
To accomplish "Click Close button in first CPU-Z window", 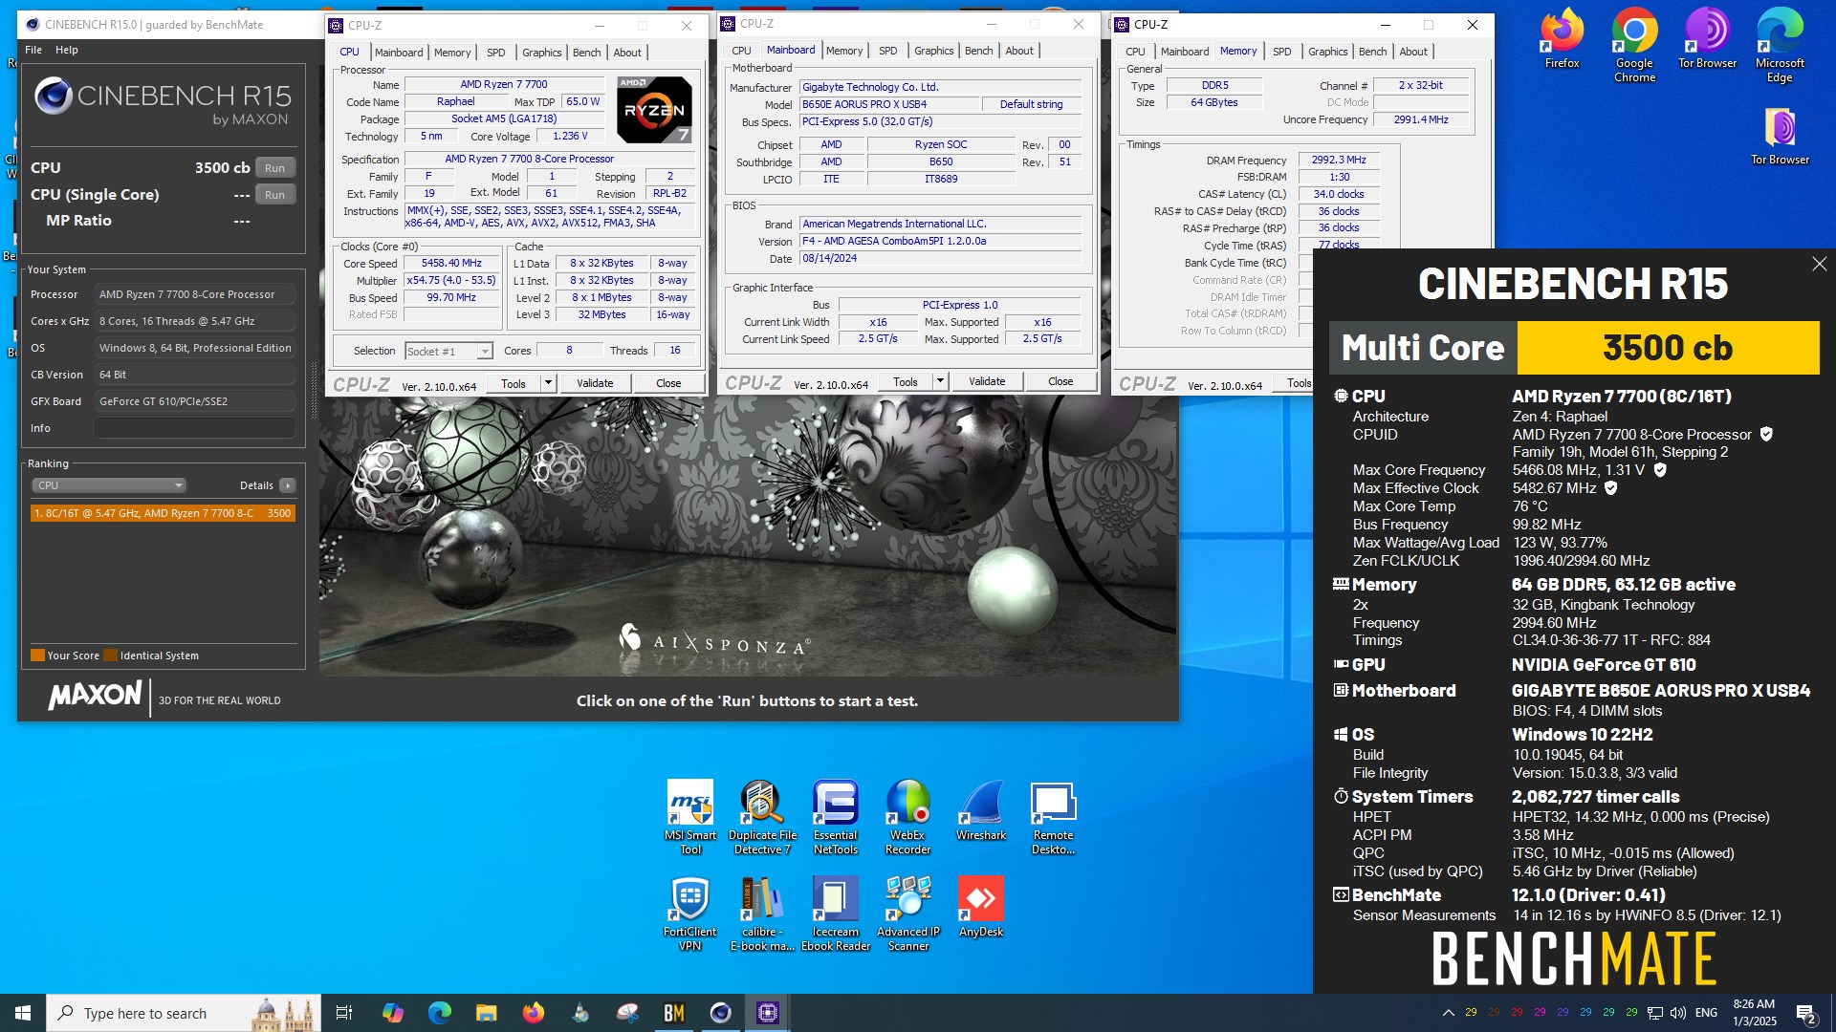I will click(668, 383).
